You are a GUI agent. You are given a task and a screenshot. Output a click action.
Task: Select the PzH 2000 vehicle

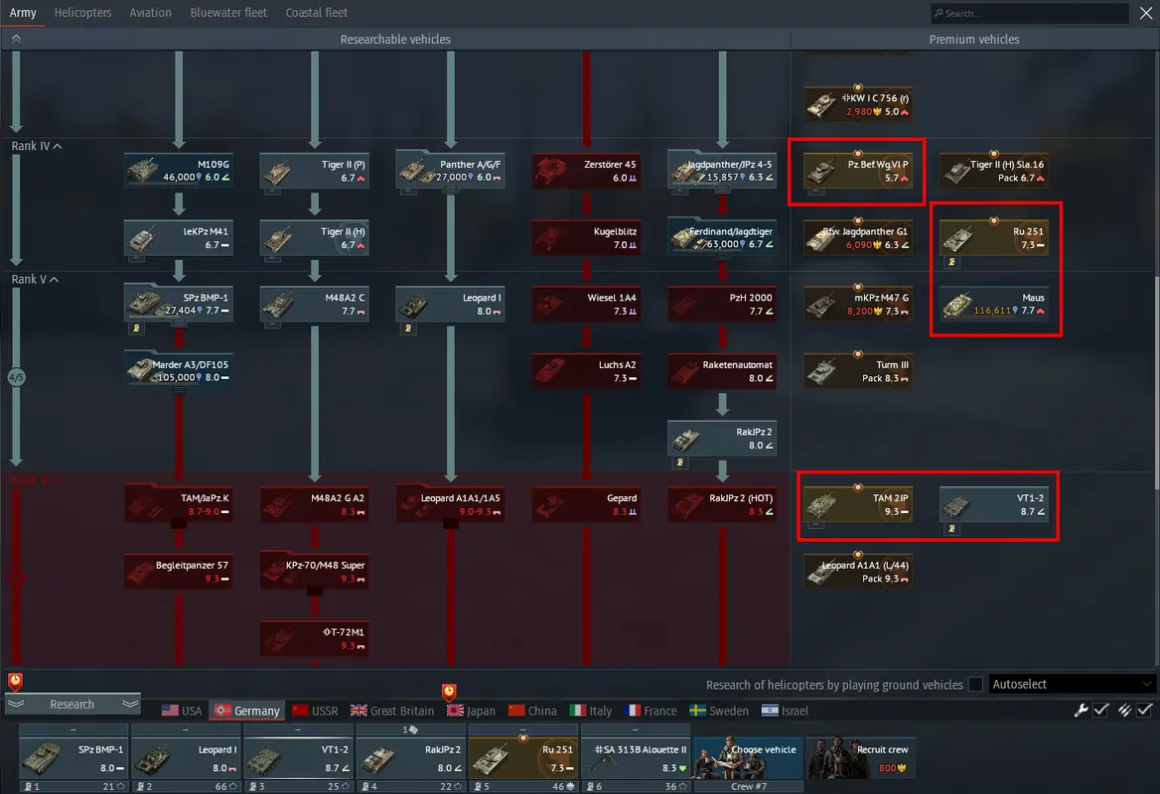coord(722,304)
